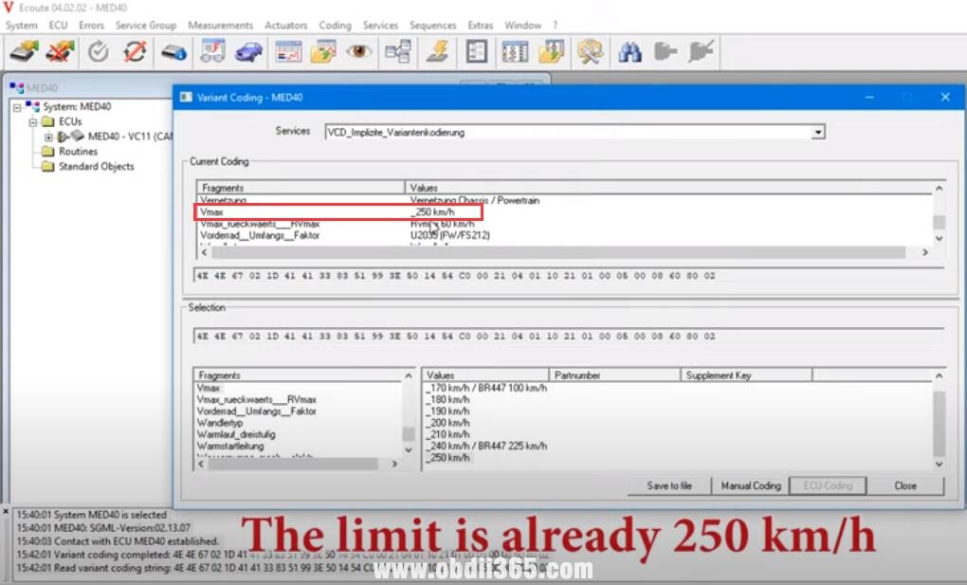The width and height of the screenshot is (967, 585).
Task: Click the connect to ECU toolbar icon
Action: [x=24, y=52]
